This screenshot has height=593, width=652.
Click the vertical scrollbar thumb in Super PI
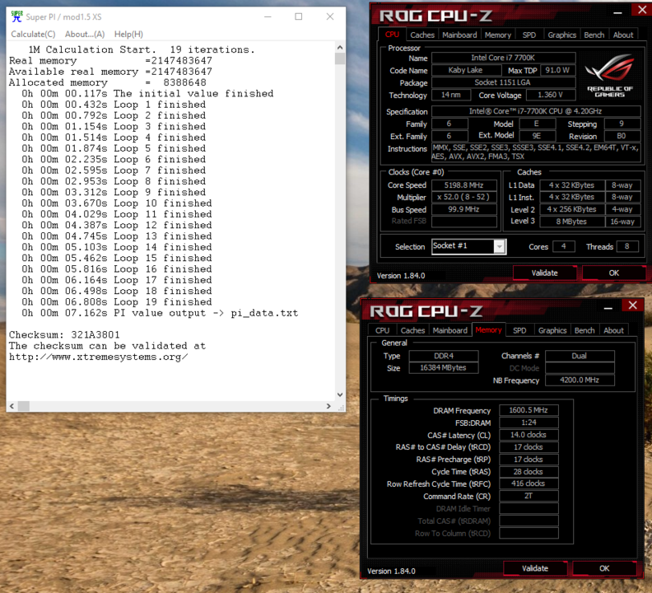click(x=340, y=58)
